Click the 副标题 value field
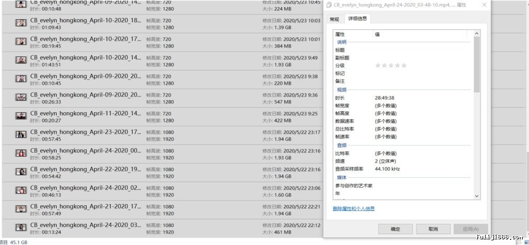Image resolution: width=529 pixels, height=245 pixels. tap(423, 58)
